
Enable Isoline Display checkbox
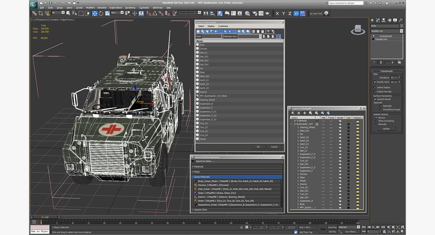click(375, 87)
